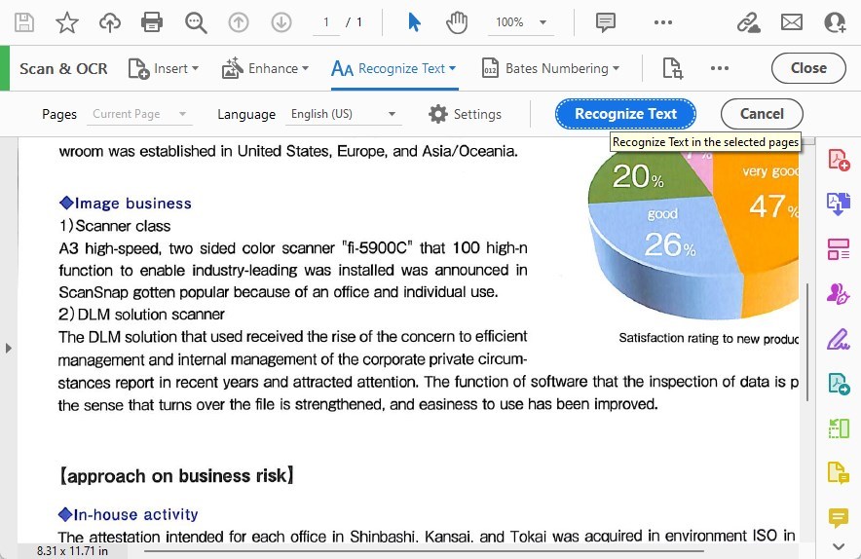Click the document search icon in Scan toolbar
The width and height of the screenshot is (861, 559).
pos(673,68)
